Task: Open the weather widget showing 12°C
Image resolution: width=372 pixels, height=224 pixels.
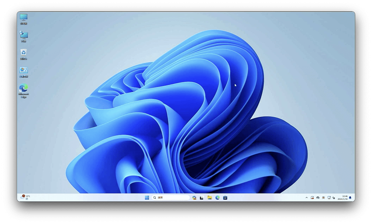Action: pyautogui.click(x=25, y=197)
